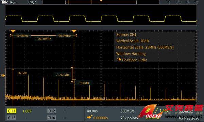
Task: Click the Window: Hanning setting
Action: [x=131, y=54]
